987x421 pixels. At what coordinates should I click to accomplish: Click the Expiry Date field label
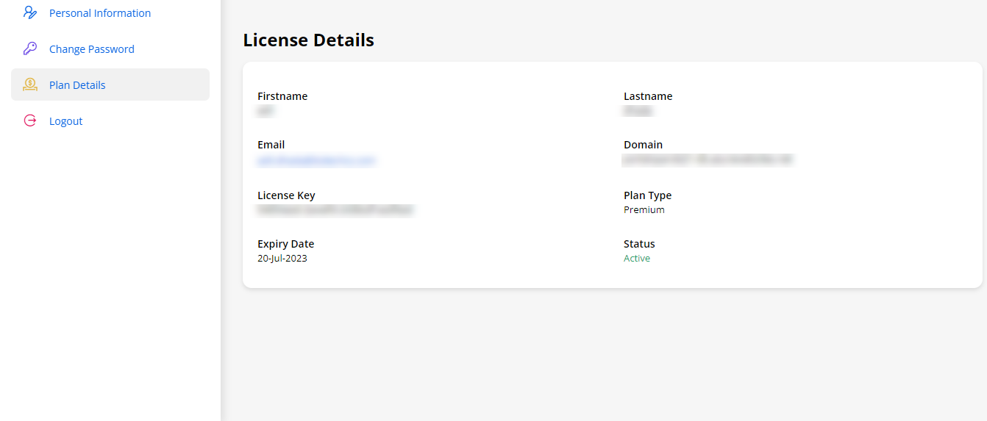[285, 244]
